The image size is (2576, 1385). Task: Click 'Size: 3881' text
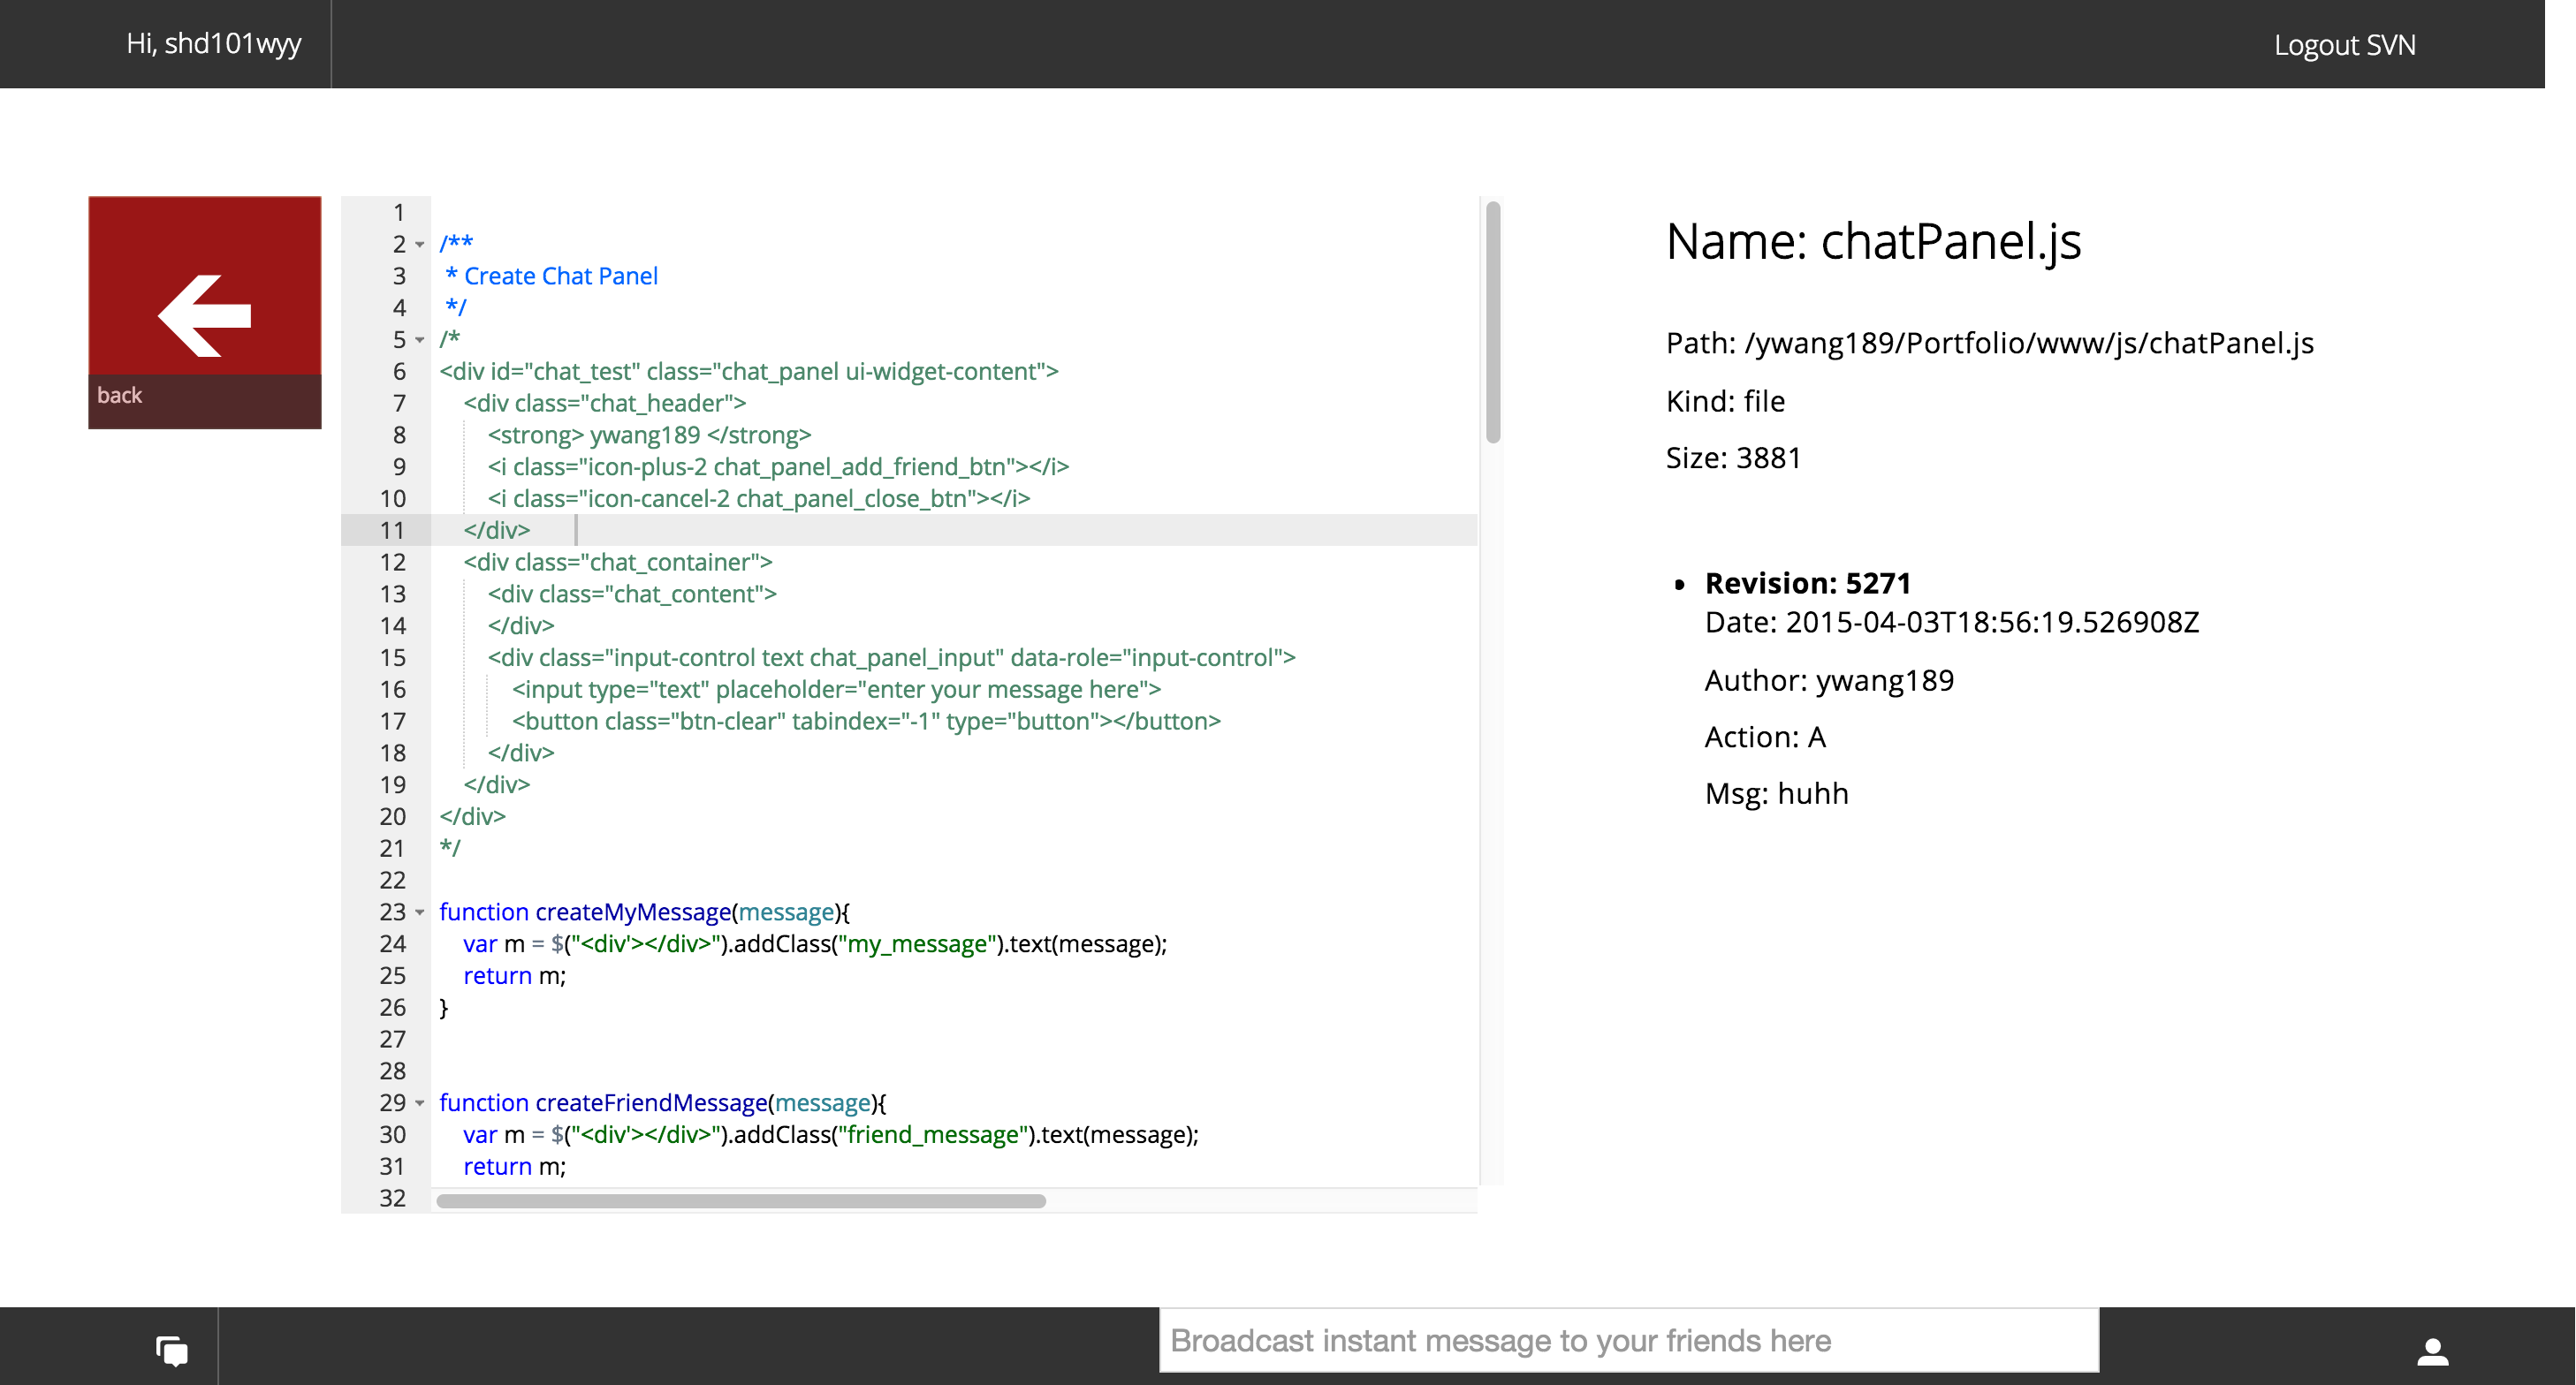click(1733, 458)
